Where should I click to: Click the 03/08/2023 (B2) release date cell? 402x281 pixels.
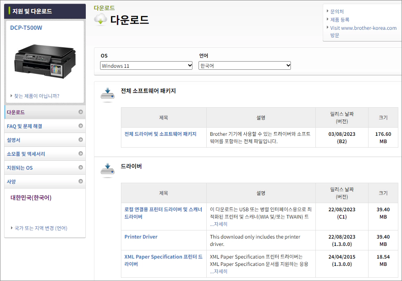tap(342, 137)
